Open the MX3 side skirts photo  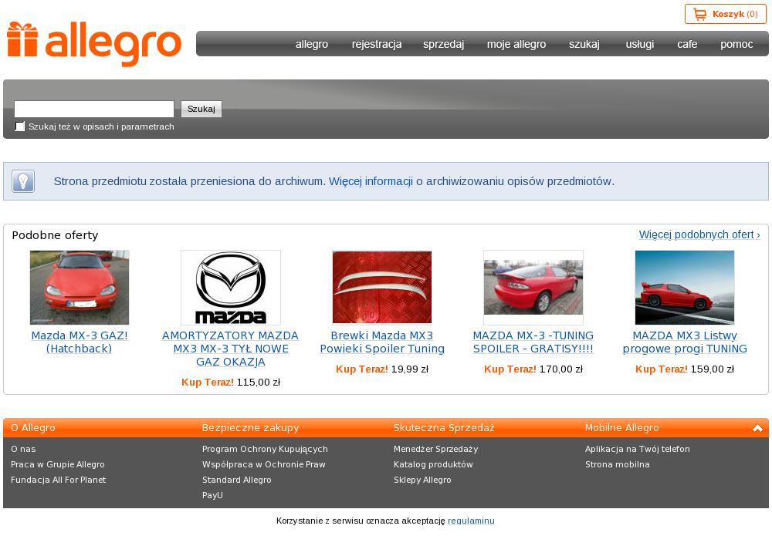coord(685,288)
